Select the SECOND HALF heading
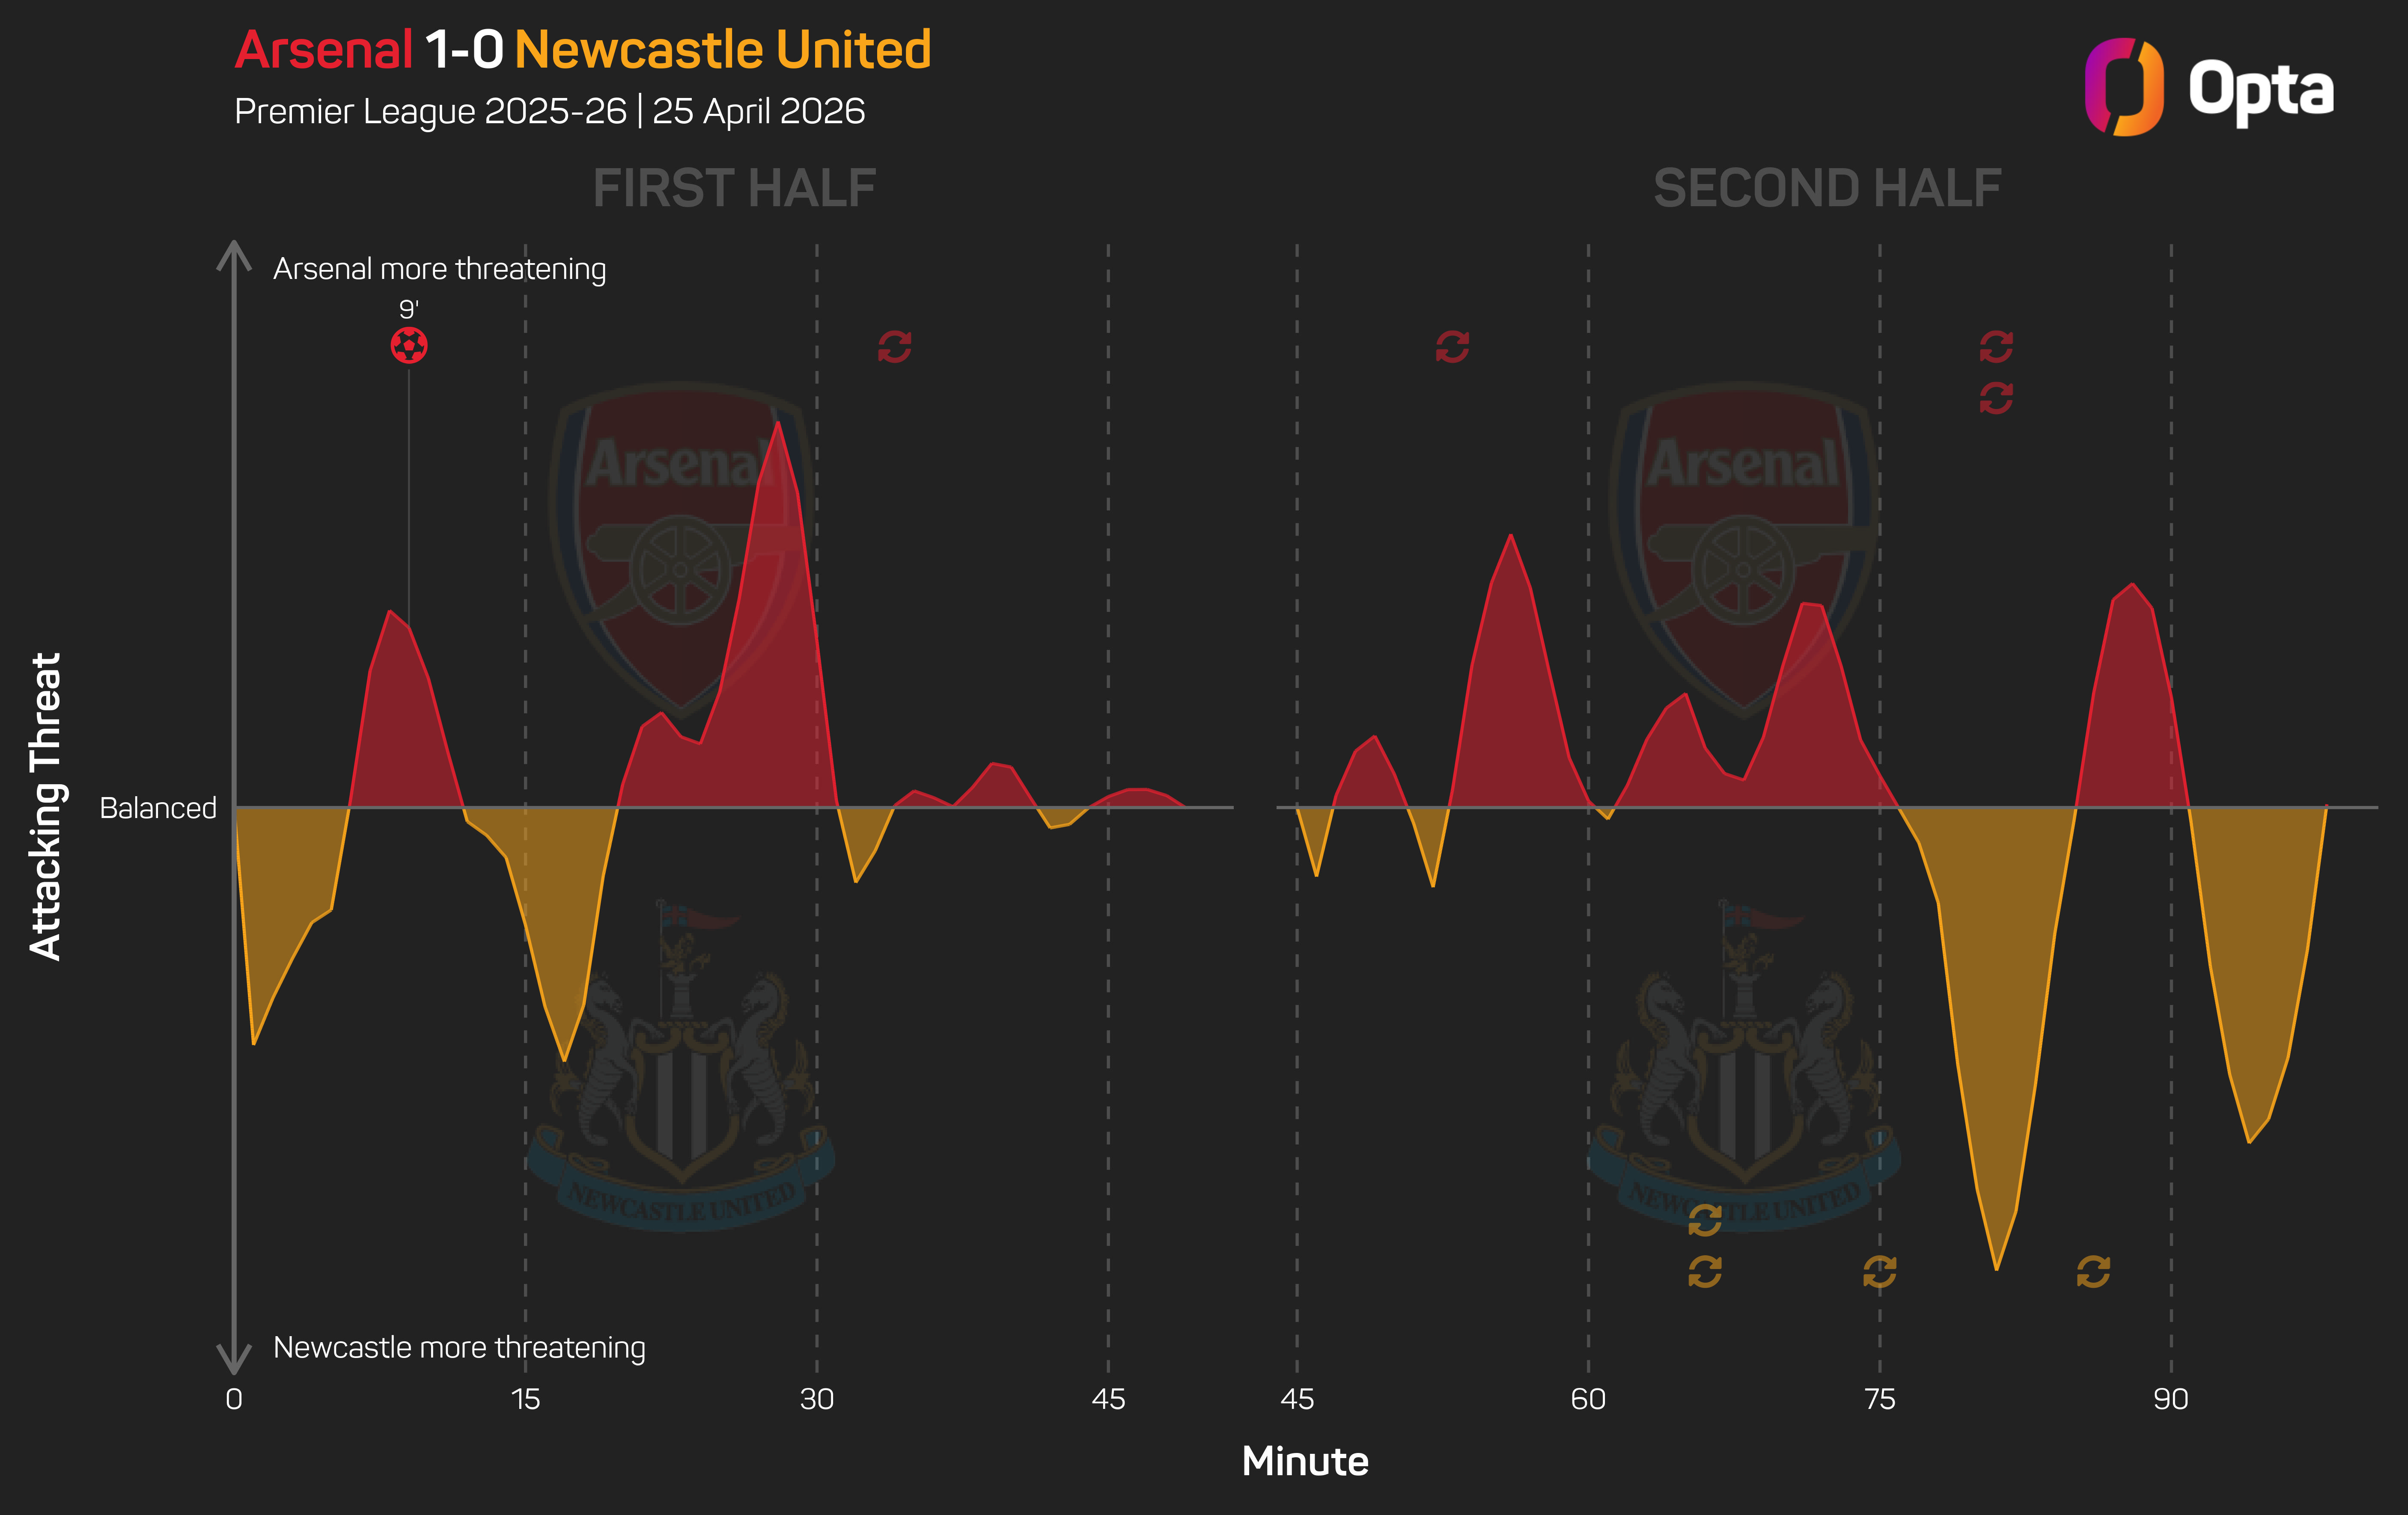This screenshot has height=1515, width=2408. (x=1827, y=188)
